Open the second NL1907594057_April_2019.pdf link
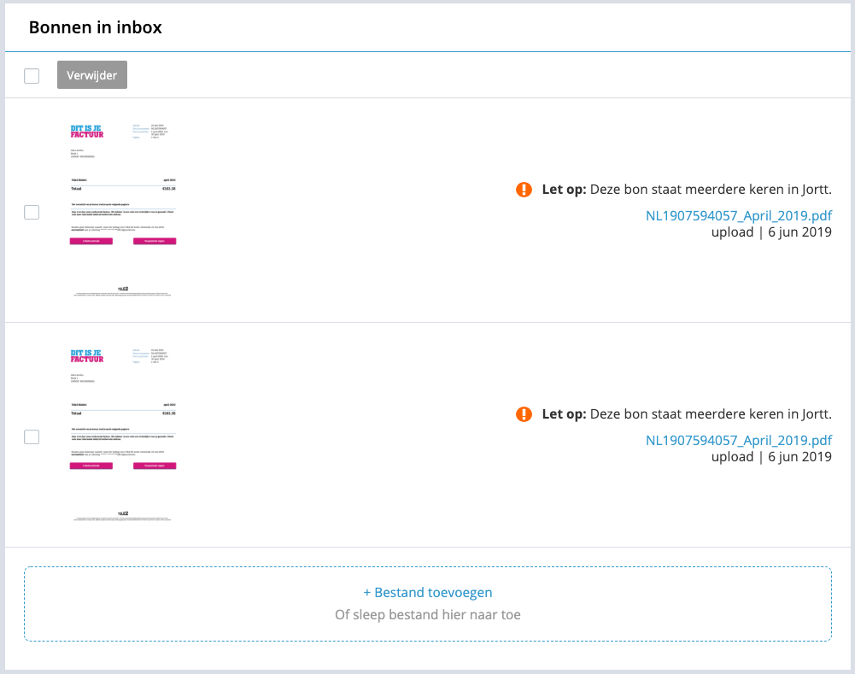Image resolution: width=855 pixels, height=674 pixels. (x=738, y=440)
